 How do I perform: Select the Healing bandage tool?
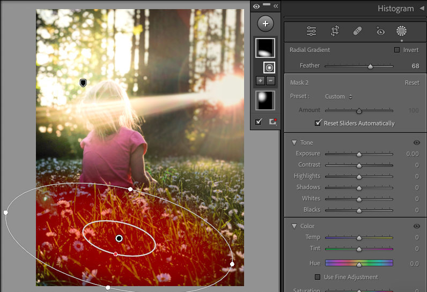click(357, 31)
